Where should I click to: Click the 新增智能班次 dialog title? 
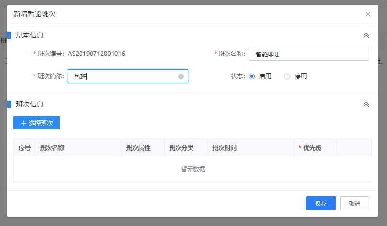coord(34,14)
